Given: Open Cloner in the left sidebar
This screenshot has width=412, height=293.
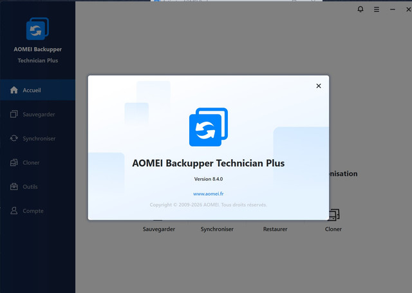Looking at the screenshot, I should pos(37,163).
